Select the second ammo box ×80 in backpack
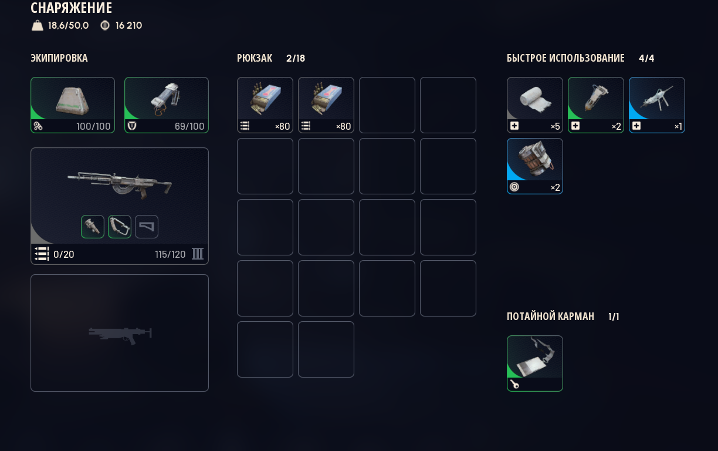 [x=326, y=105]
